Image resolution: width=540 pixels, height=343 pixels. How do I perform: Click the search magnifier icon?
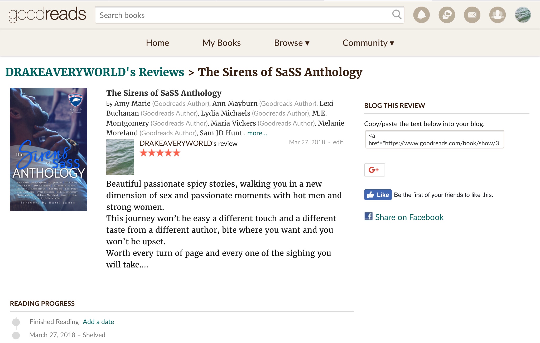pyautogui.click(x=397, y=15)
